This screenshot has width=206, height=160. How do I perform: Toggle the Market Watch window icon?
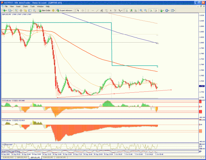point(16,11)
